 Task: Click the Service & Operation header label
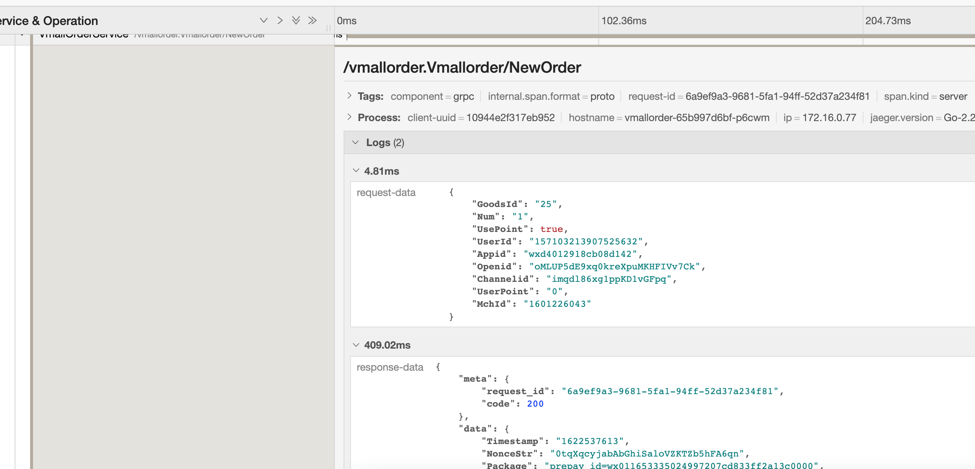tap(49, 21)
